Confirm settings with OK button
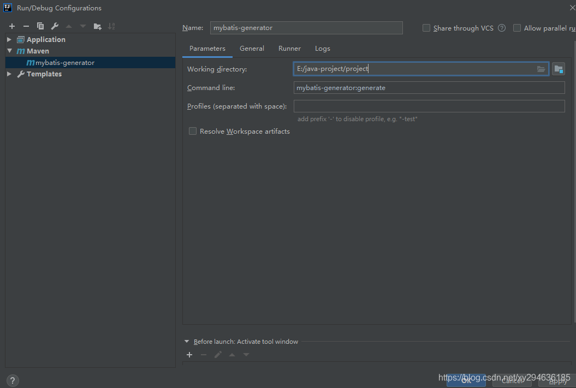 pos(466,381)
